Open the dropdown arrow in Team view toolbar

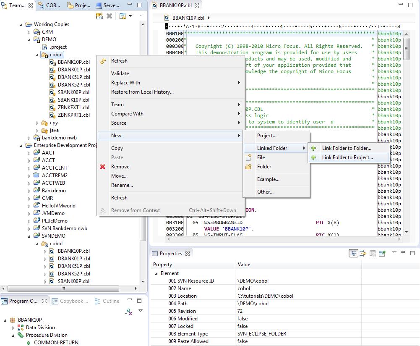point(130,16)
